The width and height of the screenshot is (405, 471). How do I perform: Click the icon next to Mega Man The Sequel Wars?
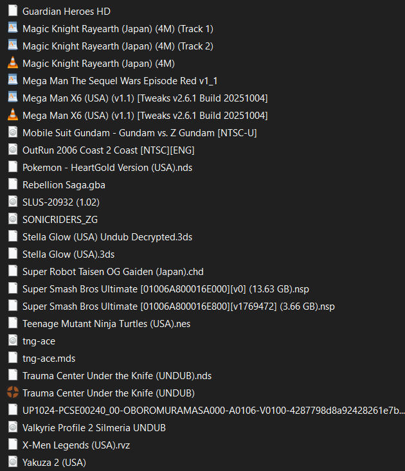coord(13,80)
